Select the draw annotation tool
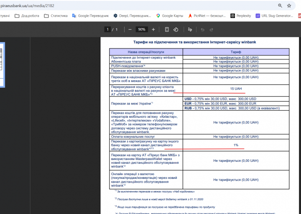This screenshot has height=214, width=301. (190, 30)
